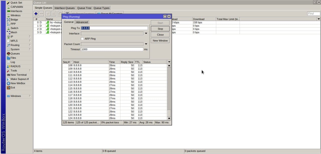Image resolution: width=321 pixels, height=154 pixels.
Task: Switch to the Queue Tree tab
Action: click(x=84, y=8)
